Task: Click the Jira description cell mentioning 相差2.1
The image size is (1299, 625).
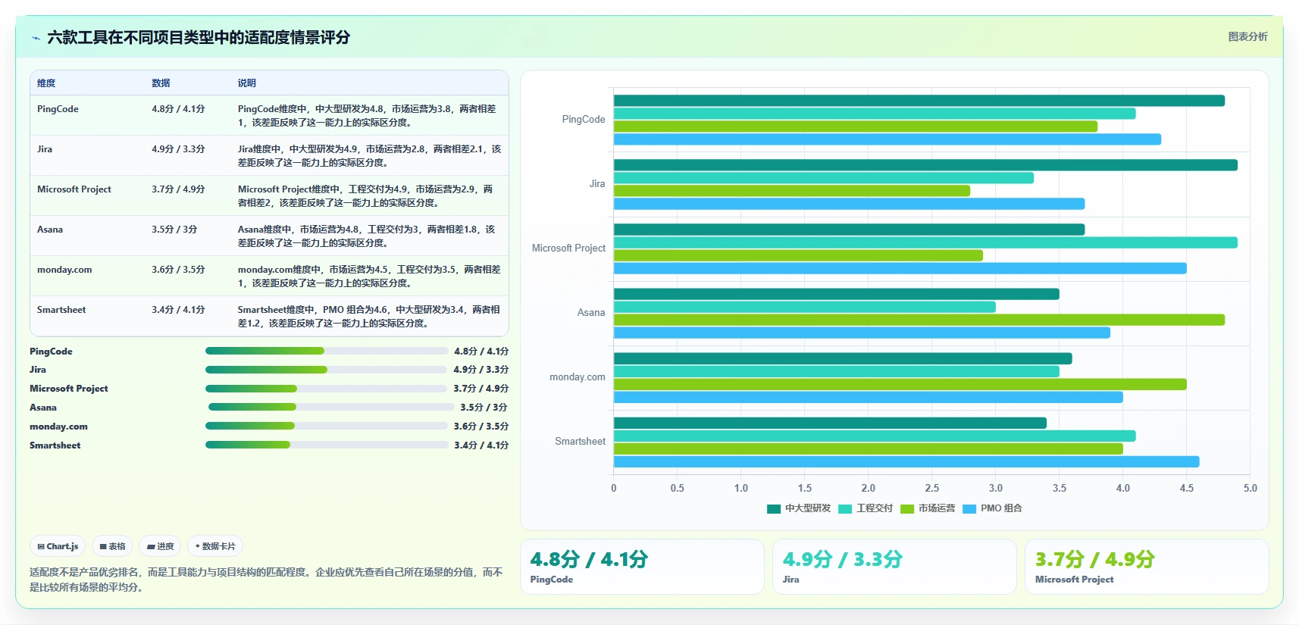Action: point(369,156)
